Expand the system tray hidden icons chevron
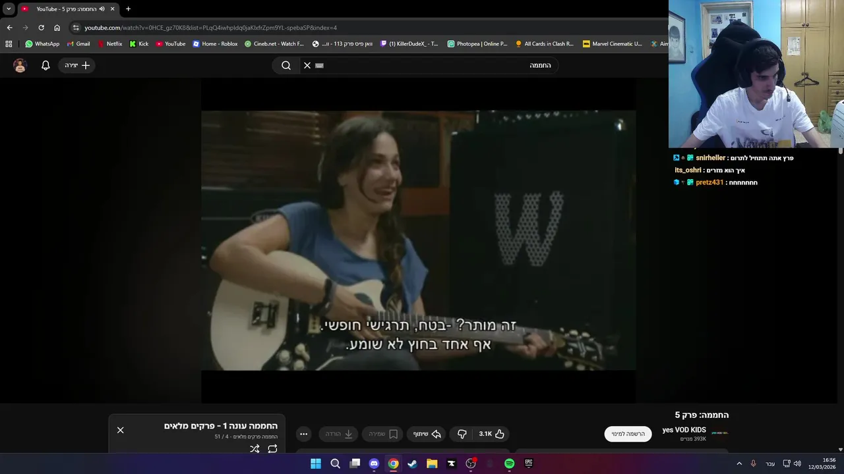 click(x=739, y=463)
